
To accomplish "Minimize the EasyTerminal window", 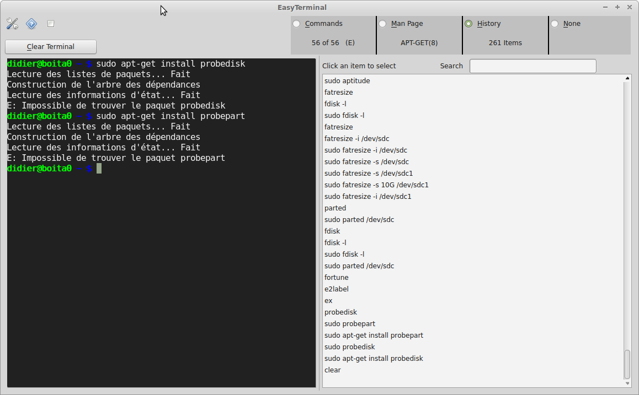I will point(606,7).
